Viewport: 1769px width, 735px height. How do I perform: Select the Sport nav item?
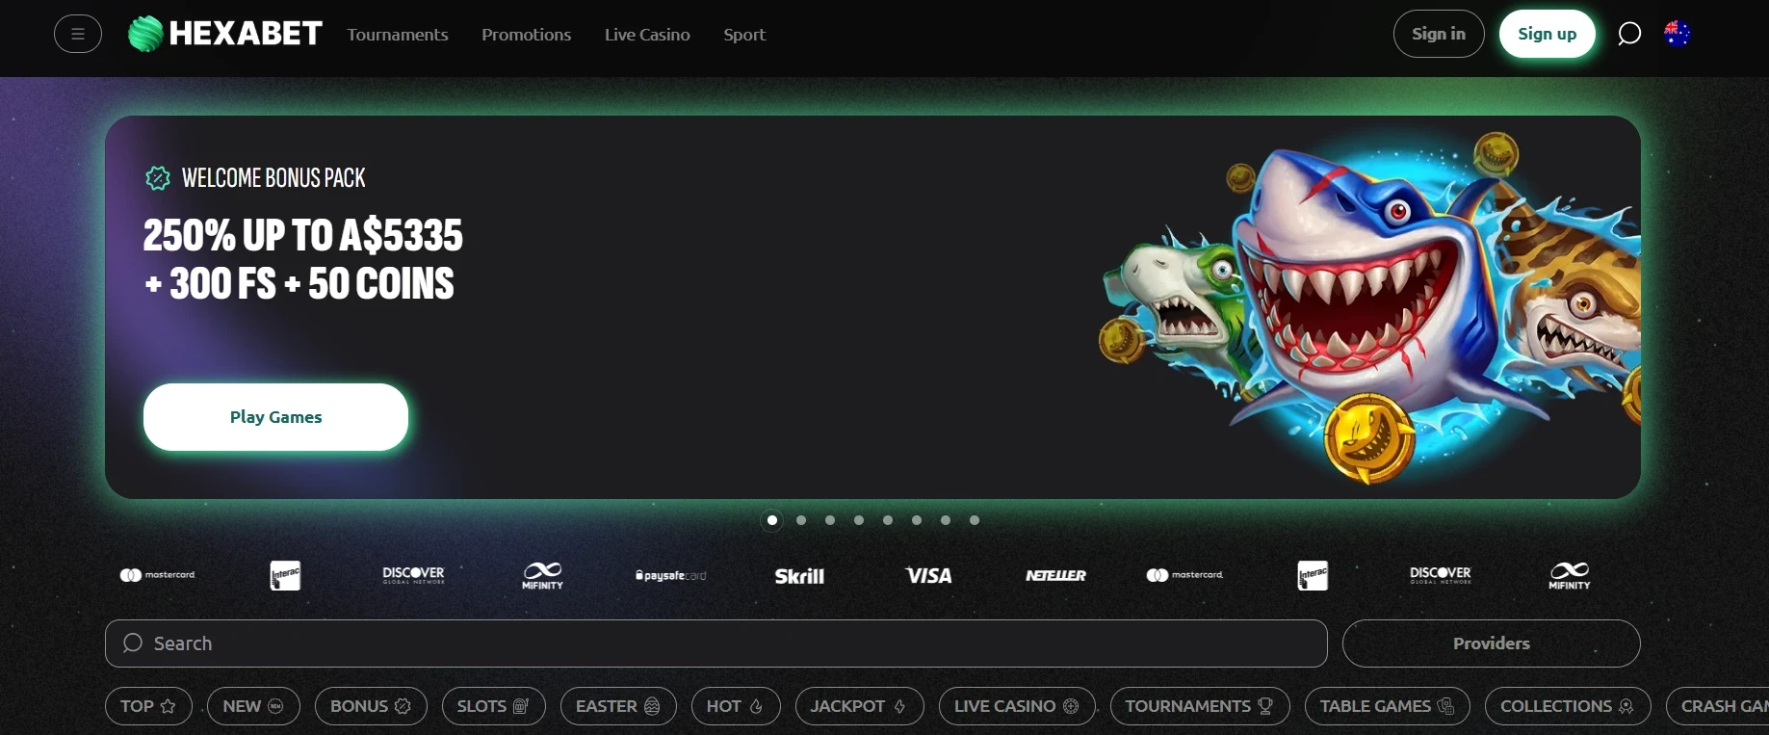pos(744,35)
